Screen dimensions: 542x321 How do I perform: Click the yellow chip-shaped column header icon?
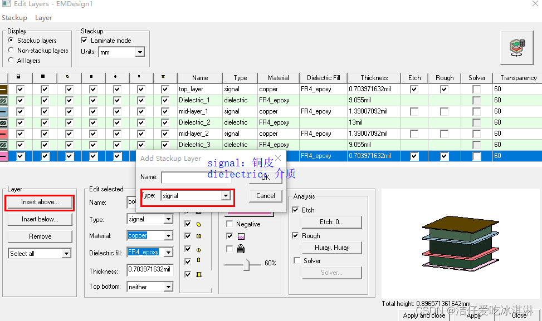click(x=163, y=77)
